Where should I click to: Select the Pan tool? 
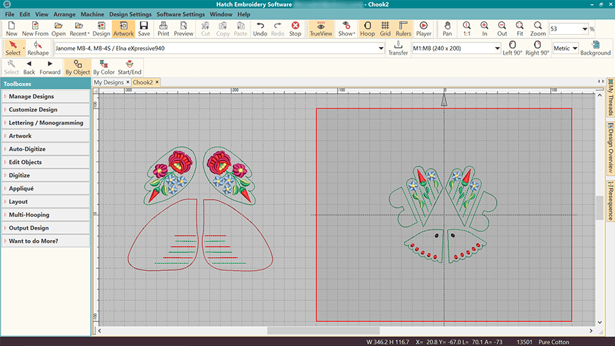tap(447, 28)
